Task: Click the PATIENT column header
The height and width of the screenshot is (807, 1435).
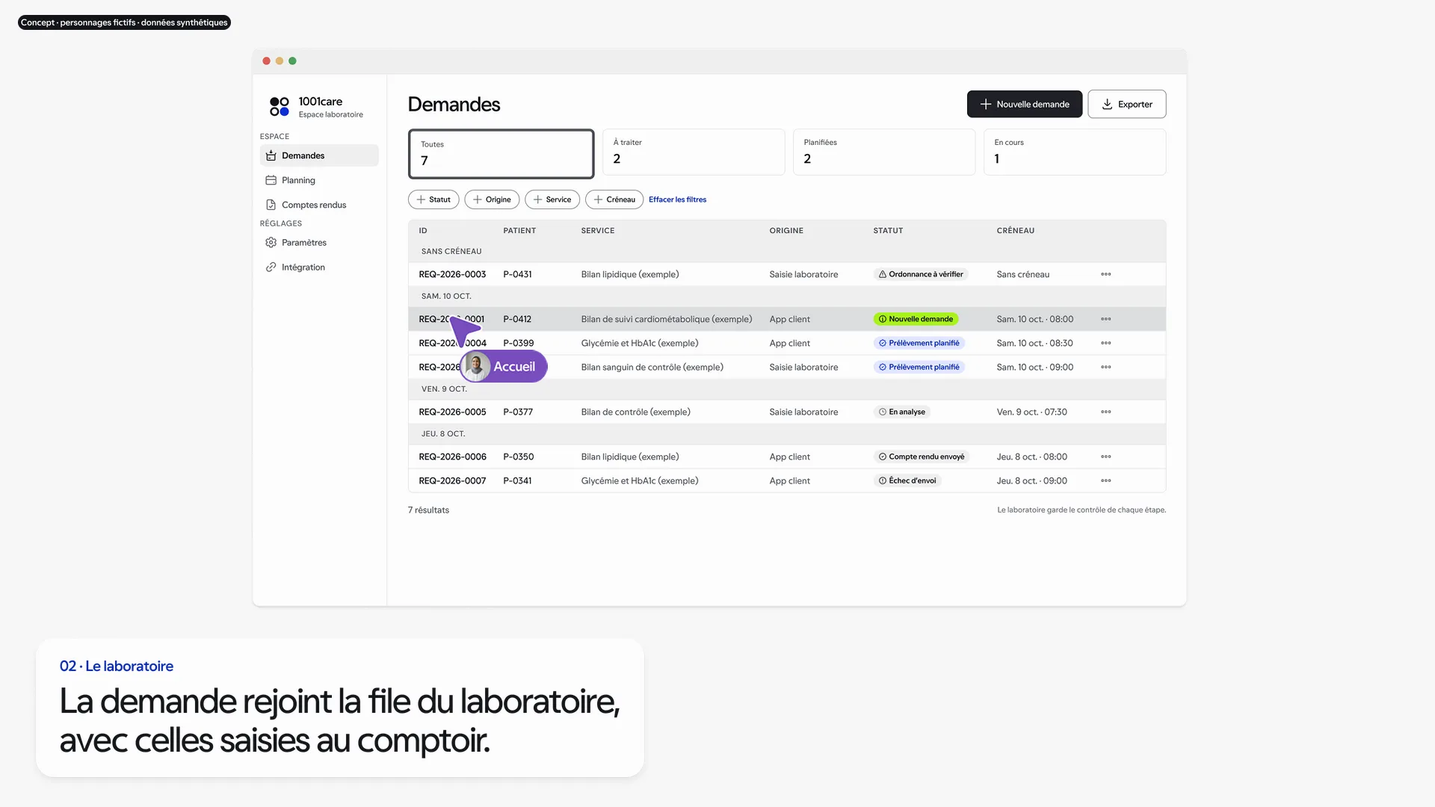Action: pos(519,231)
